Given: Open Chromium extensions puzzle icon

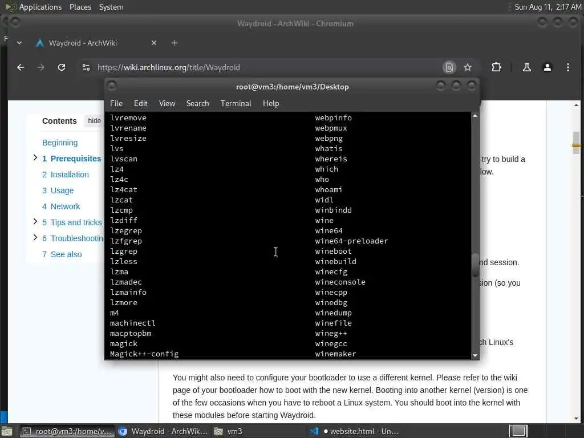Looking at the screenshot, I should (x=497, y=67).
